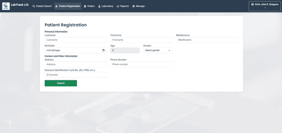
Task: Submit the patient registration form
Action: click(x=61, y=83)
